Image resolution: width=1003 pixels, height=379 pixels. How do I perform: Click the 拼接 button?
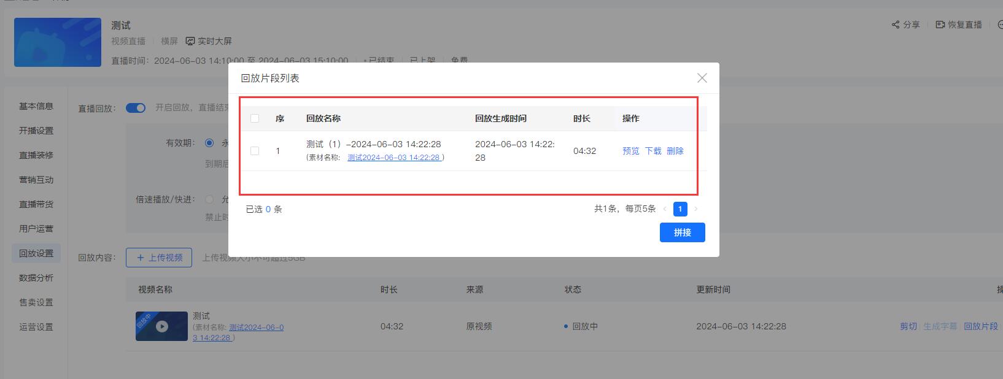(682, 232)
